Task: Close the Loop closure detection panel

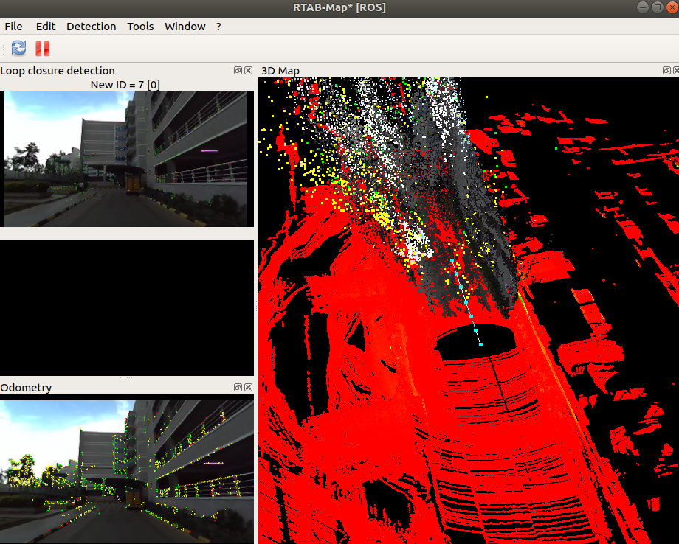Action: (x=248, y=71)
